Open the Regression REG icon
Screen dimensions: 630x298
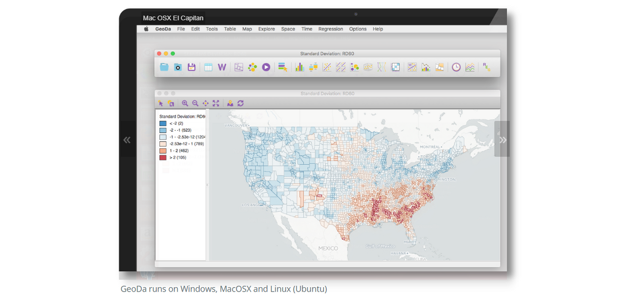click(x=487, y=67)
